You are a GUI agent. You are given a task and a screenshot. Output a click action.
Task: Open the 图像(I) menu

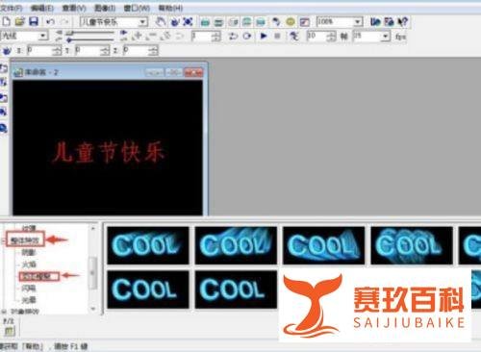(105, 8)
